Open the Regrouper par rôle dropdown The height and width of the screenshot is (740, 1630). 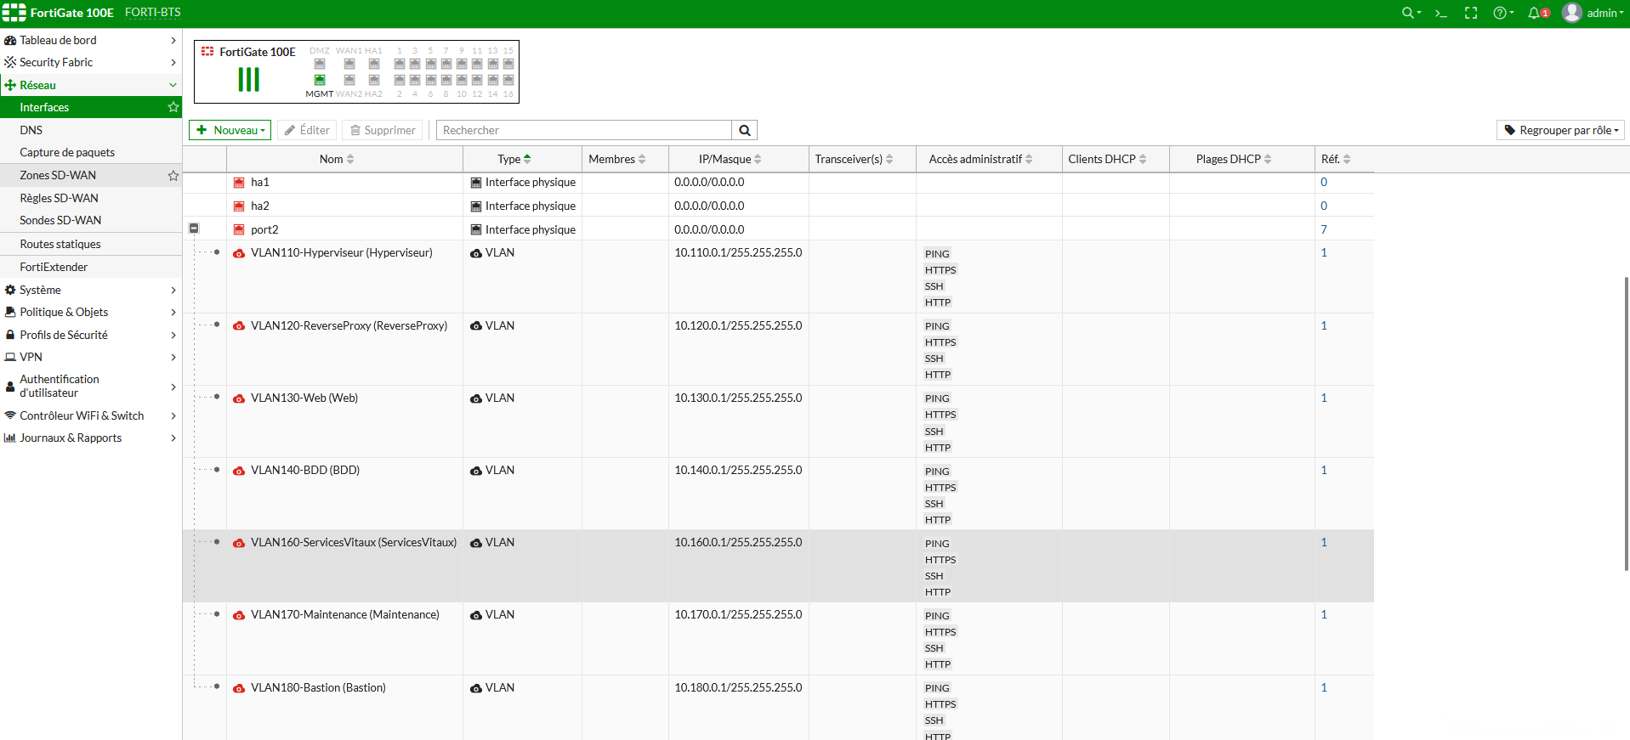[x=1559, y=130]
